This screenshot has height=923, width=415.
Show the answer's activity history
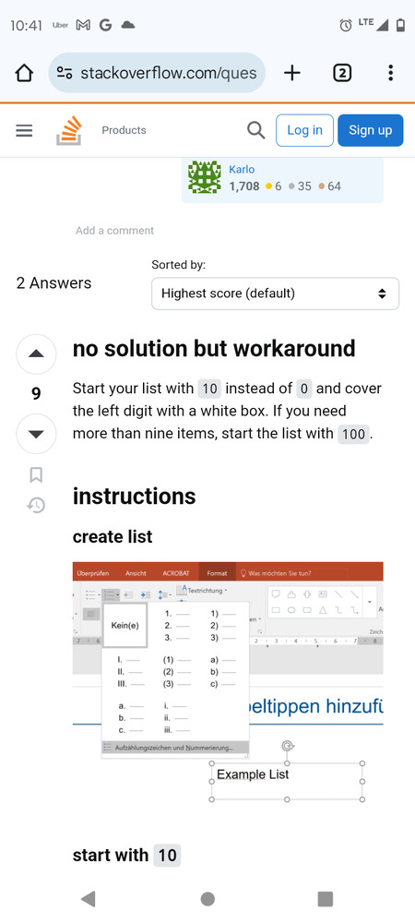point(36,505)
